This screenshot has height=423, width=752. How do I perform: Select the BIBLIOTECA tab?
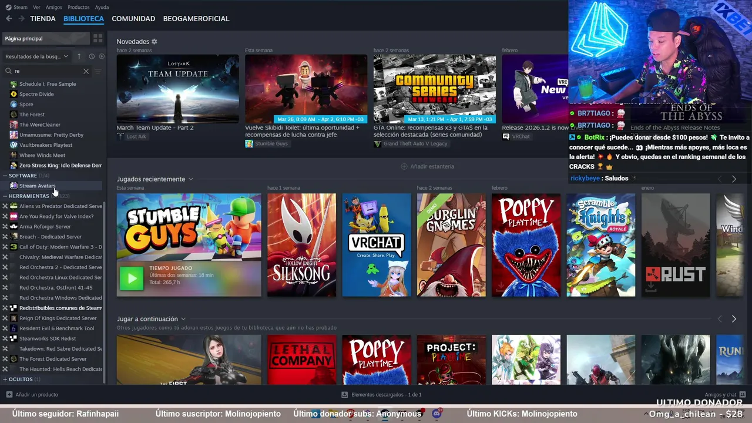click(x=83, y=19)
